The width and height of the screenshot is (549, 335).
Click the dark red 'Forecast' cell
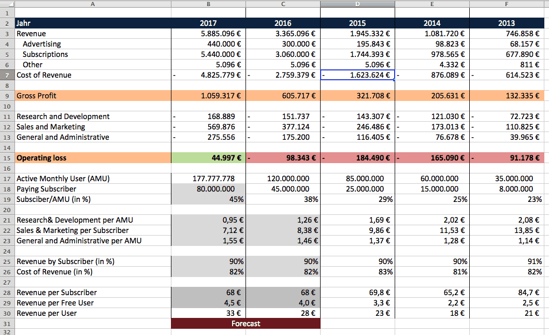pyautogui.click(x=246, y=324)
